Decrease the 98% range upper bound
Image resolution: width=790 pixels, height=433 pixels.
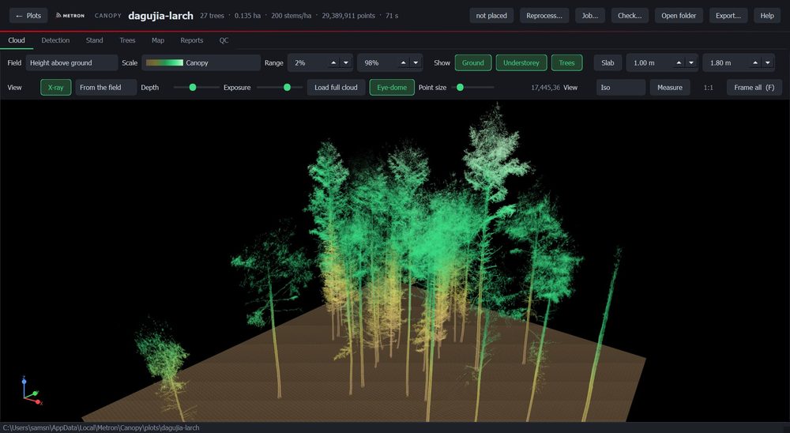[x=416, y=63]
